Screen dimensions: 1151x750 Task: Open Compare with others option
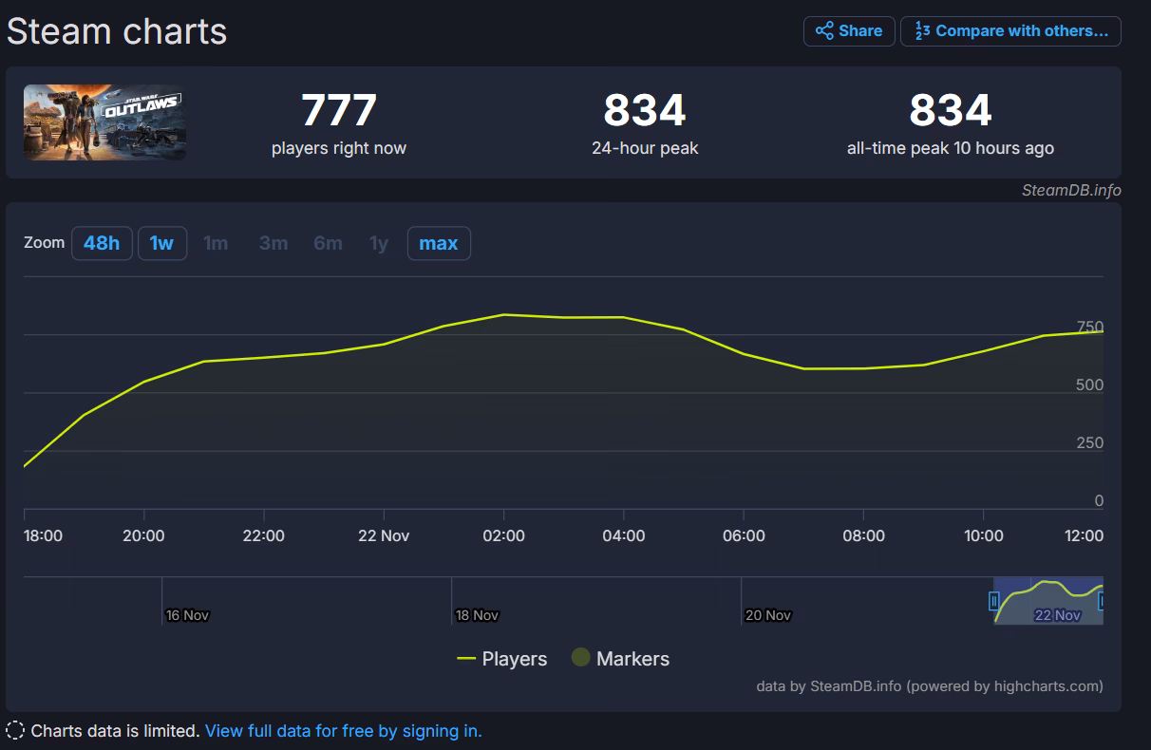pyautogui.click(x=1010, y=31)
